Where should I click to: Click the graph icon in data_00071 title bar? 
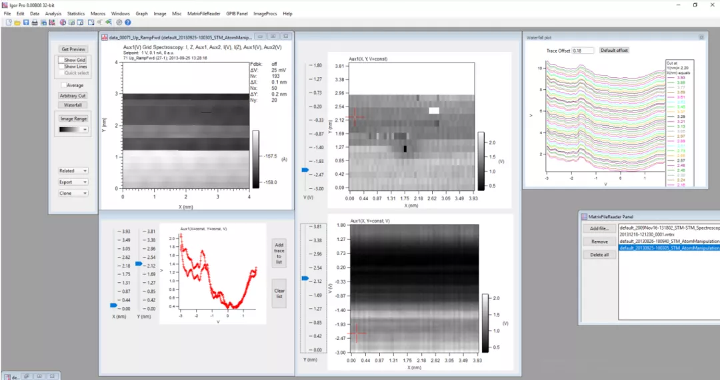(105, 37)
